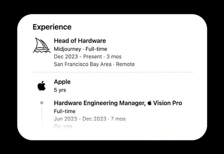224x154 pixels.
Task: Click the 7 mos duration text
Action: 118,119
